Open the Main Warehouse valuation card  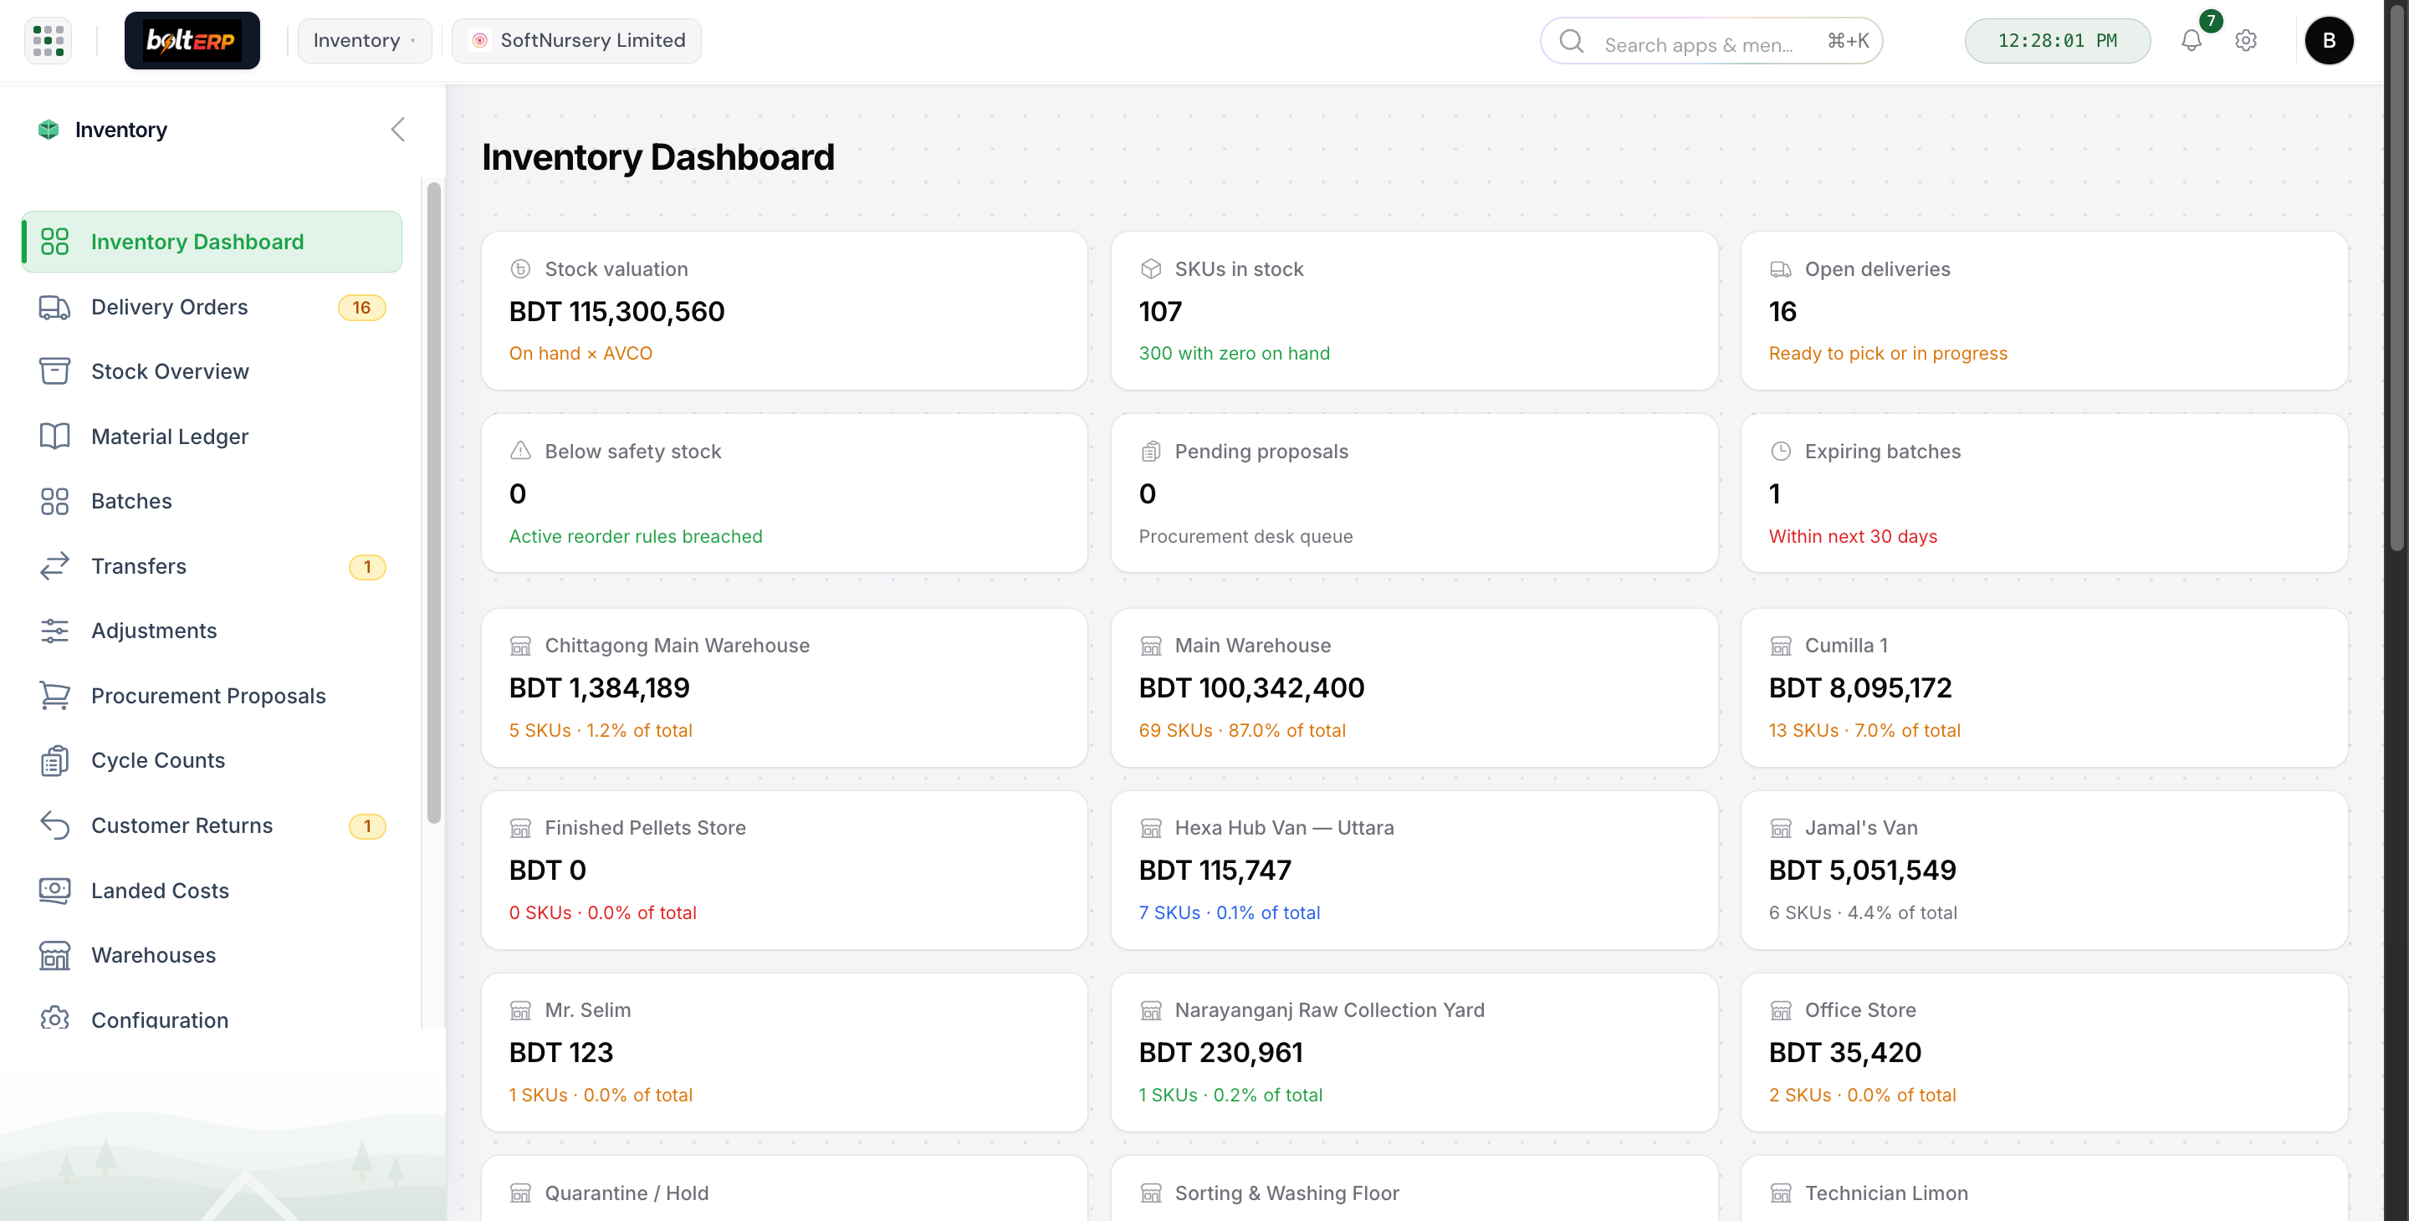(x=1414, y=688)
